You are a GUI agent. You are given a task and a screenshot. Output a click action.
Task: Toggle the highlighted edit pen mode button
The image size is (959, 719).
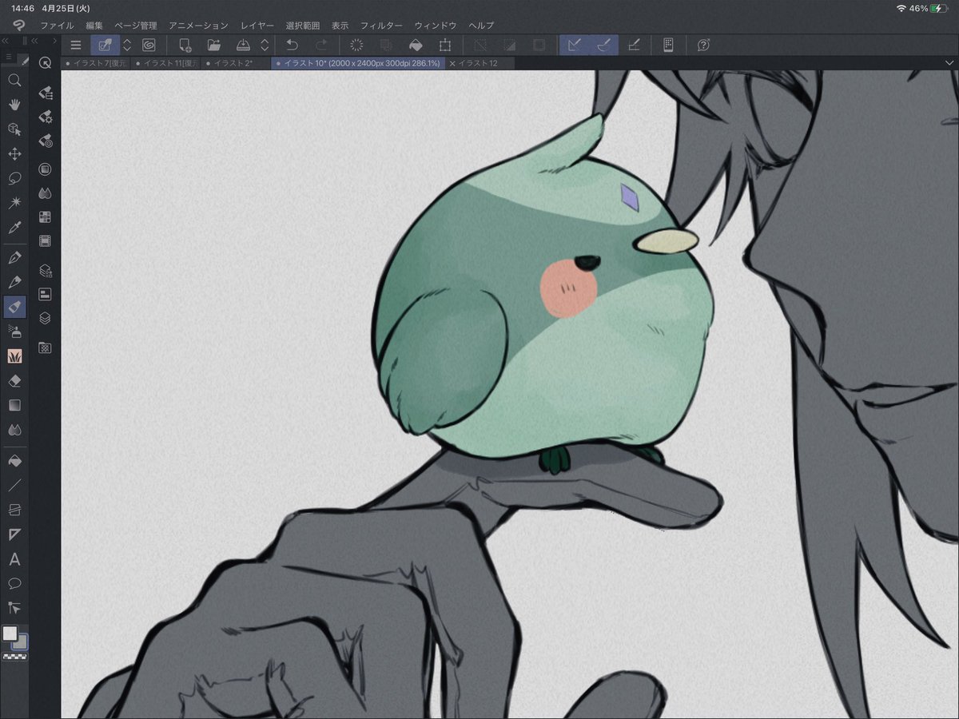[x=105, y=46]
